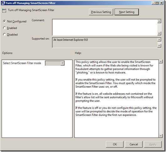Maximize the policy dialog window
This screenshot has height=152, width=166.
(x=157, y=3)
